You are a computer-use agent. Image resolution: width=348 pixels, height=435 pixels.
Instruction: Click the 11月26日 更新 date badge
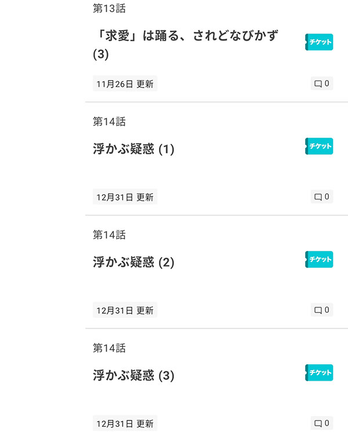125,84
